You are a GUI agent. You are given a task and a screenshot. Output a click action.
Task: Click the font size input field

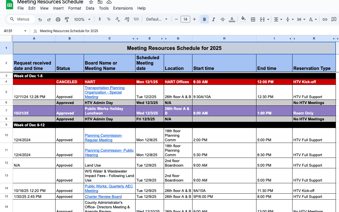[185, 19]
